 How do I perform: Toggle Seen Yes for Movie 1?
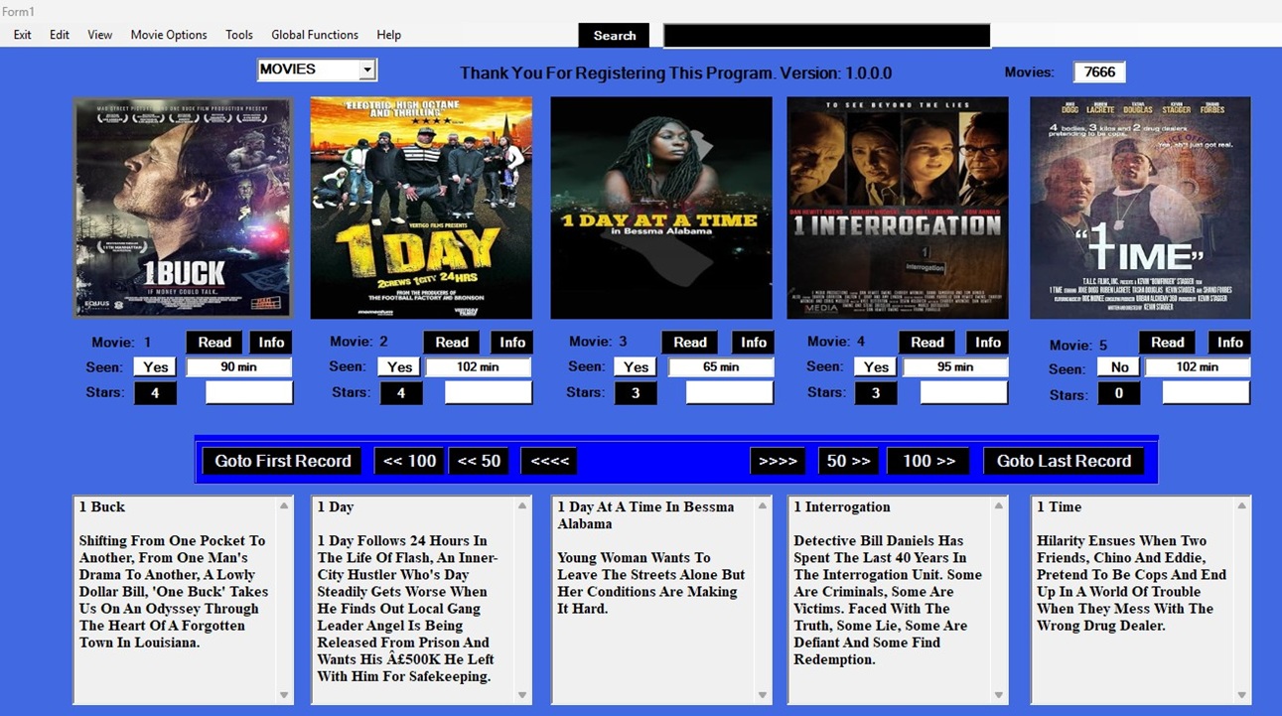(156, 367)
